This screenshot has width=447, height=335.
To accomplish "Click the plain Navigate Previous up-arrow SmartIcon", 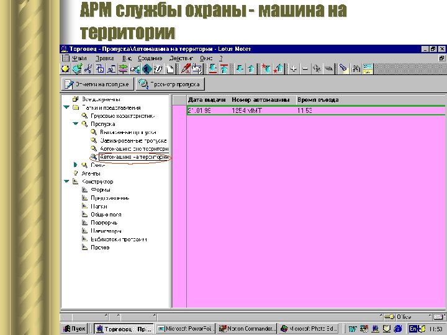I will coord(251,69).
